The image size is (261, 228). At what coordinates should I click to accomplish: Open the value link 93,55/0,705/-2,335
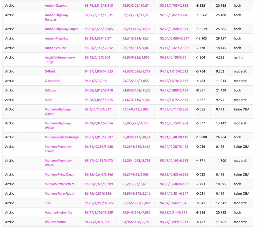(174, 6)
